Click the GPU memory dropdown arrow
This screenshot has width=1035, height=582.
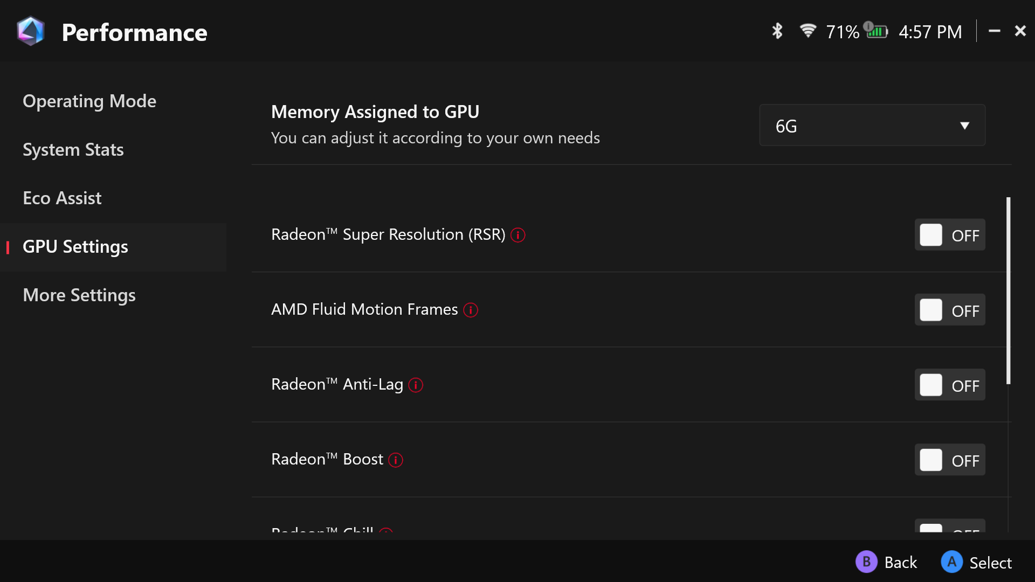tap(964, 126)
